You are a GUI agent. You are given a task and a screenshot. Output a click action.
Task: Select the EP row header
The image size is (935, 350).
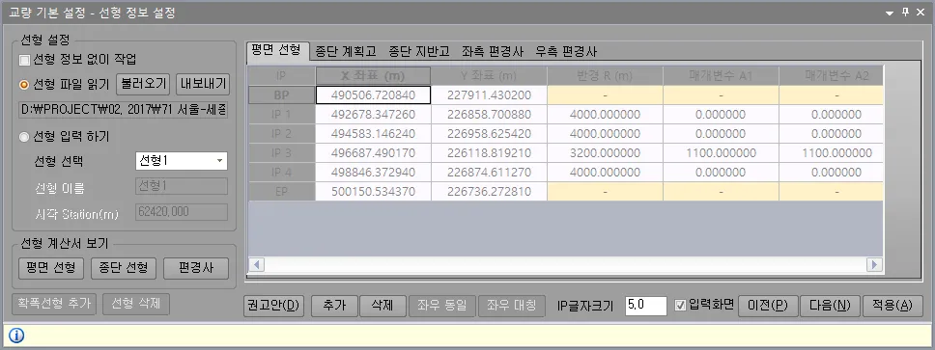click(x=281, y=192)
